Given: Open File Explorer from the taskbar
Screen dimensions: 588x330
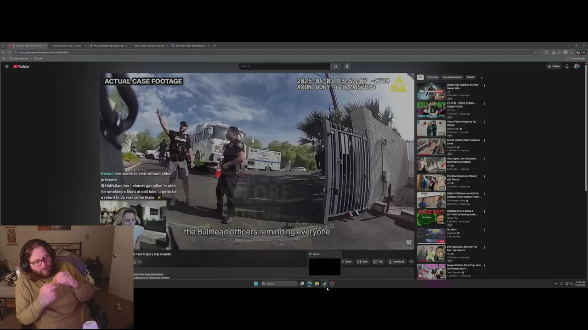Looking at the screenshot, I should coord(317,284).
